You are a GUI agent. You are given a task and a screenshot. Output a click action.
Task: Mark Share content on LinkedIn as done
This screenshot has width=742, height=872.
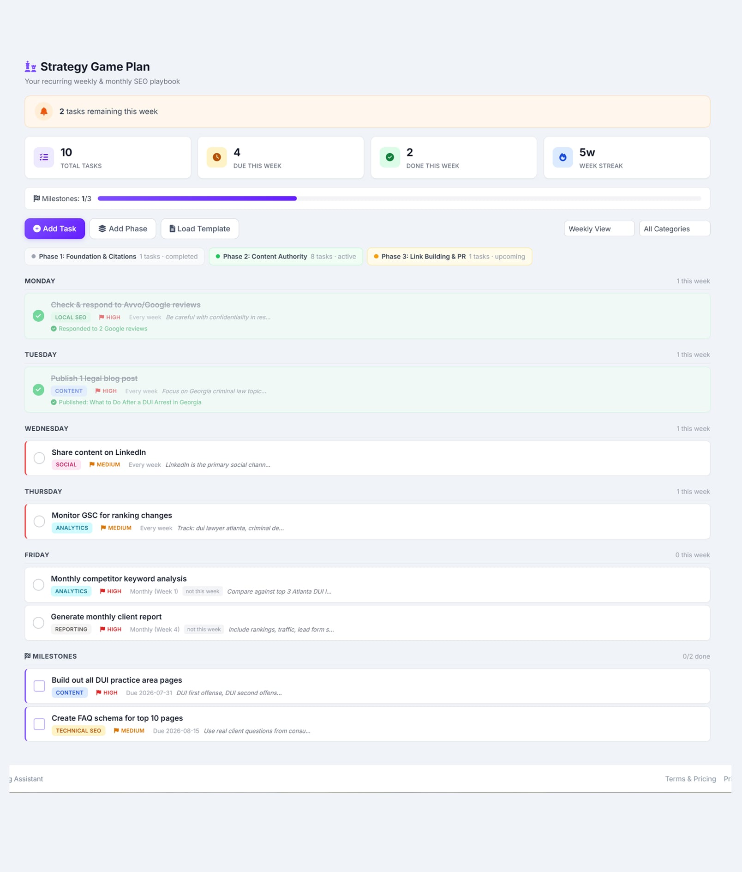39,458
